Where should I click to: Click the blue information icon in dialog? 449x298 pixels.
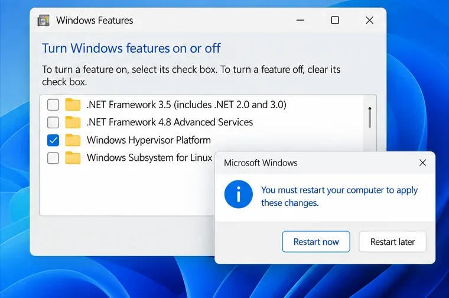point(239,195)
